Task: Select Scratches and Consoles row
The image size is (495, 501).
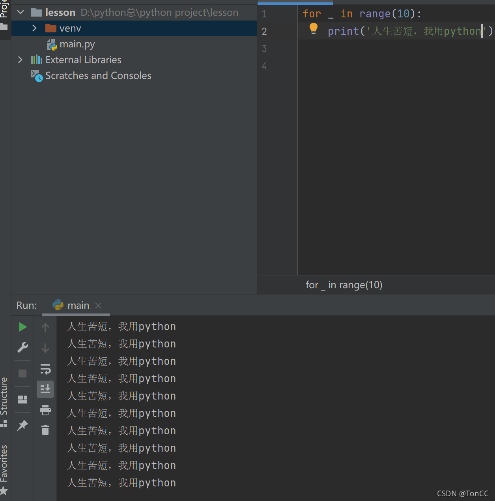Action: pos(134,76)
